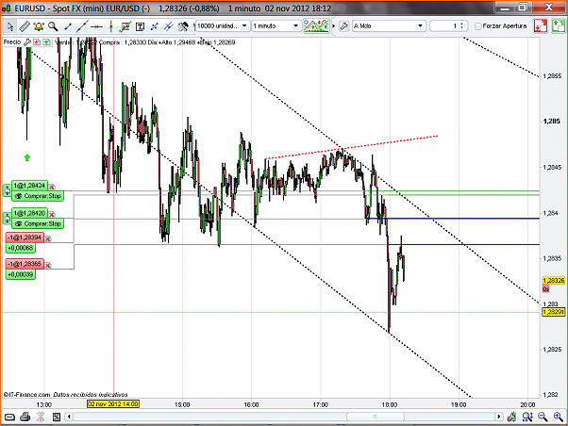Cancel the 1@1,28420 buy stop order
Viewport: 568px width, 426px height.
tap(52, 214)
